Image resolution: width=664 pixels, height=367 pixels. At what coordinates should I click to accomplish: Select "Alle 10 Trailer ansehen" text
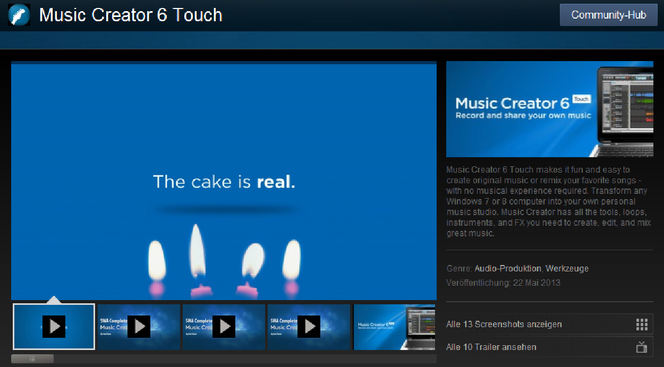pyautogui.click(x=491, y=347)
